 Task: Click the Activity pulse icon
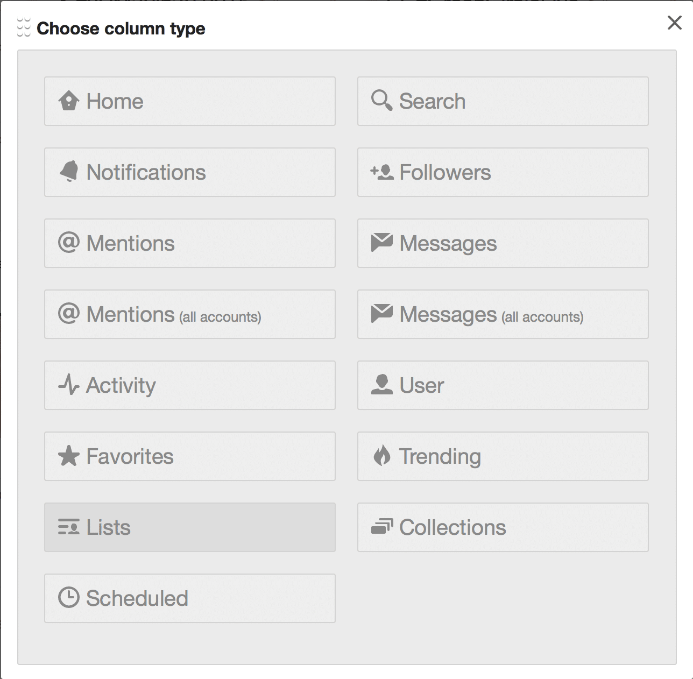tap(69, 385)
